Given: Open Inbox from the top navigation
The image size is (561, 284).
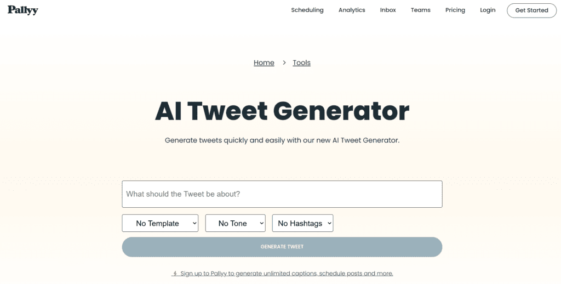Looking at the screenshot, I should [x=388, y=10].
